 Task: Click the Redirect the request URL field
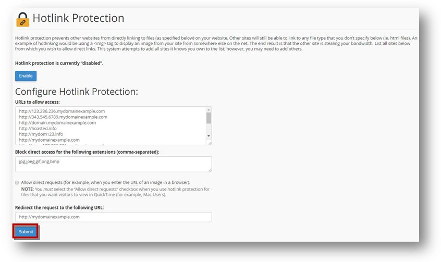[x=113, y=217]
